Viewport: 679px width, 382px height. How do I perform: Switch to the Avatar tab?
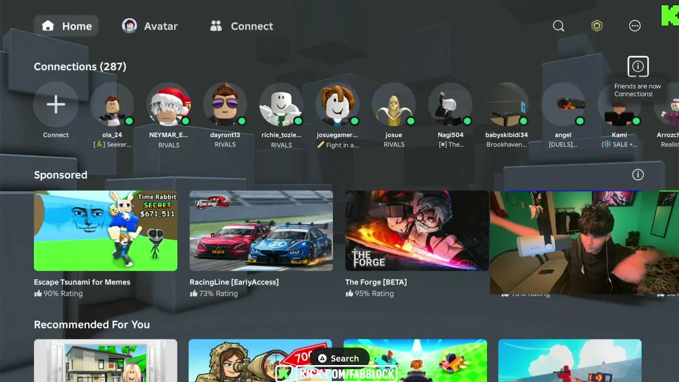[150, 26]
